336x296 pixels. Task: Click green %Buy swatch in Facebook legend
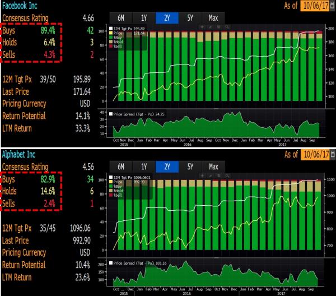[x=111, y=38]
